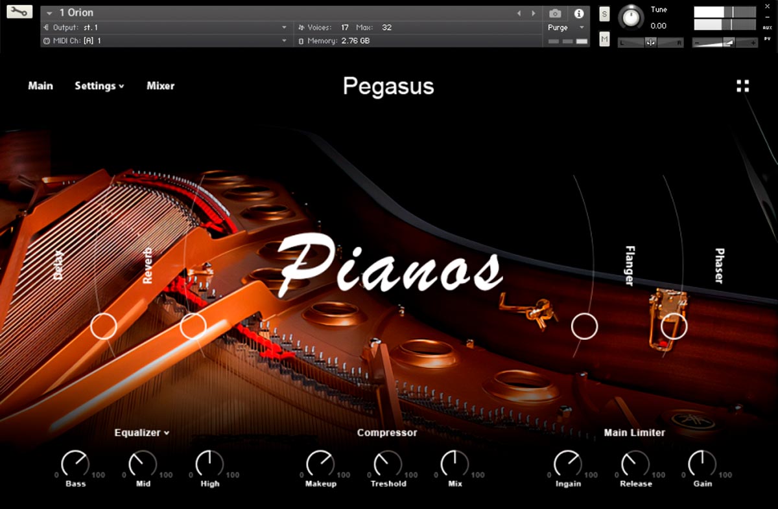Screen dimensions: 778x509
Task: Click the Max voices value 32
Action: (x=386, y=28)
